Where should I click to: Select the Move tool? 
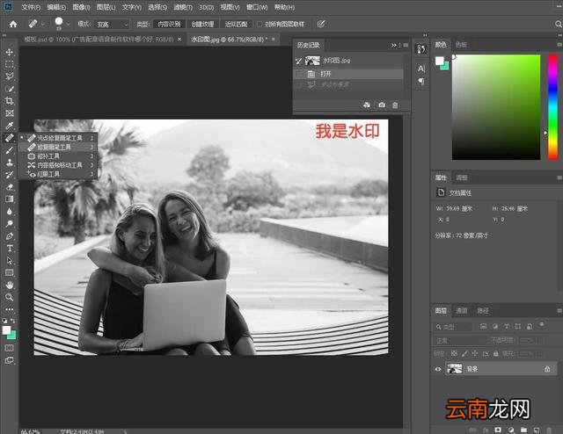coord(10,52)
